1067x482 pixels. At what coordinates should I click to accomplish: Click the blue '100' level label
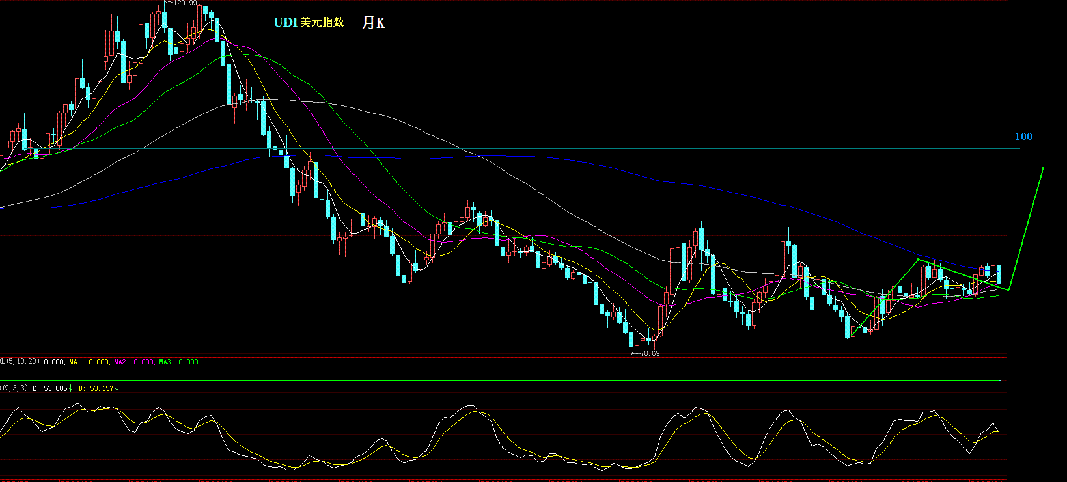[1023, 137]
